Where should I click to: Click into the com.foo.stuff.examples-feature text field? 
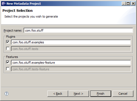tap(71, 63)
